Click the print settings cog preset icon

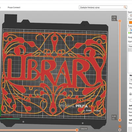tap(131, 16)
